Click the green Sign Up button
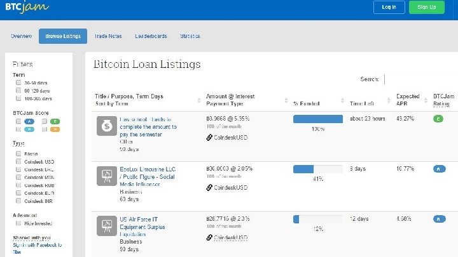The height and width of the screenshot is (257, 458). [x=427, y=7]
